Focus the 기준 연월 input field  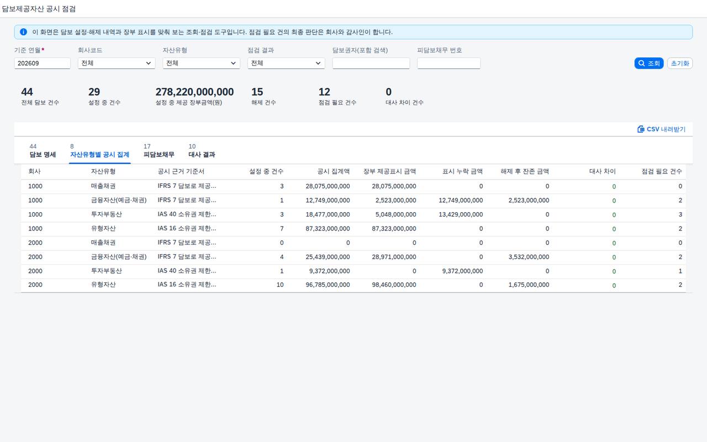[43, 64]
